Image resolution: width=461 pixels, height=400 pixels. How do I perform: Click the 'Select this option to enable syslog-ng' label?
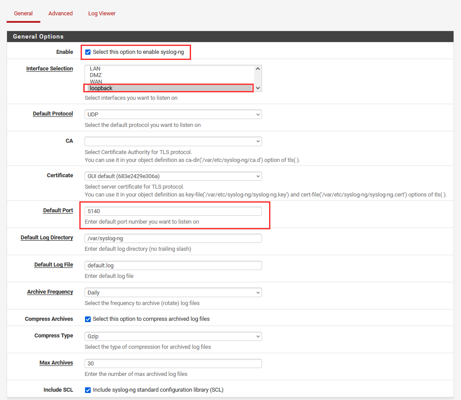(x=138, y=52)
